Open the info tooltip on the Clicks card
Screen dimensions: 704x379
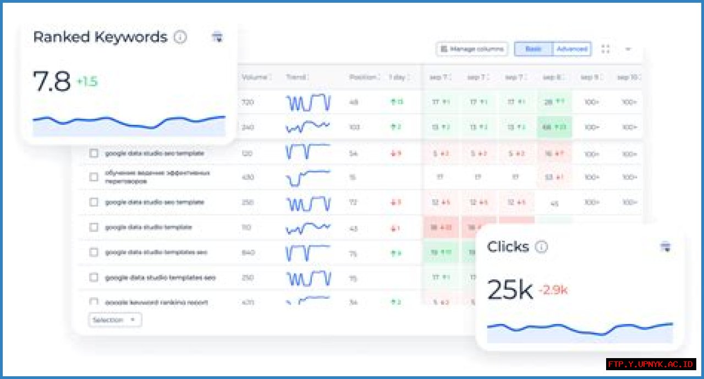point(541,247)
